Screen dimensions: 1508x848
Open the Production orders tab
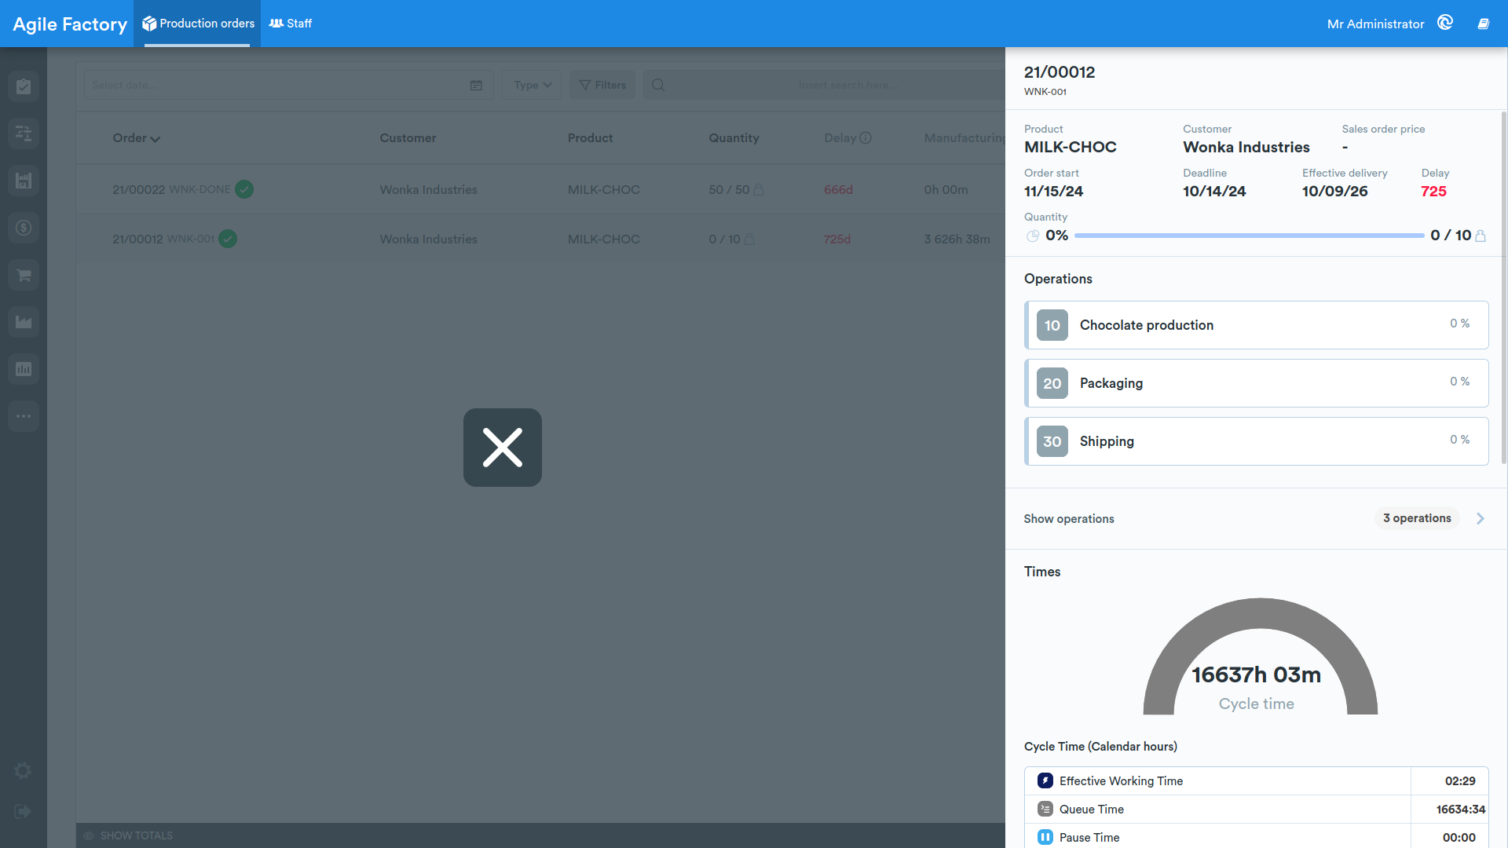[197, 24]
